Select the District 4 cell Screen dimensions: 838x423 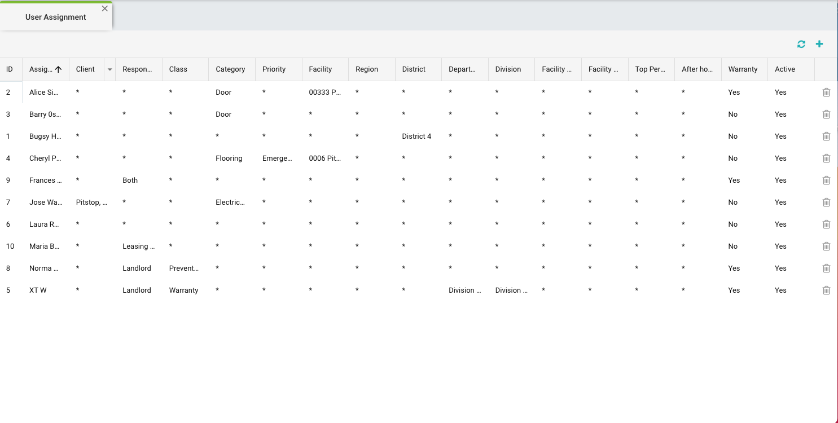point(416,136)
